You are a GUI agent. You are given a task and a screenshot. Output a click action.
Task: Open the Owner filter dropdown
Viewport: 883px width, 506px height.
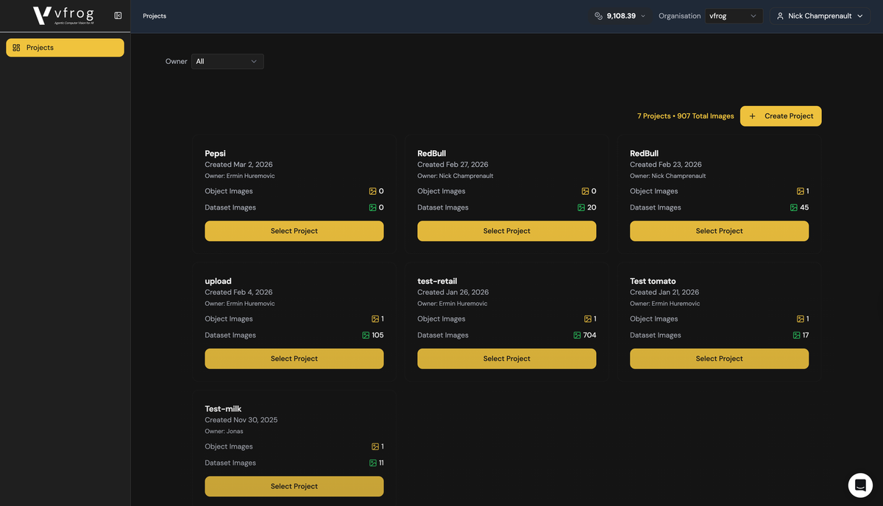(227, 62)
